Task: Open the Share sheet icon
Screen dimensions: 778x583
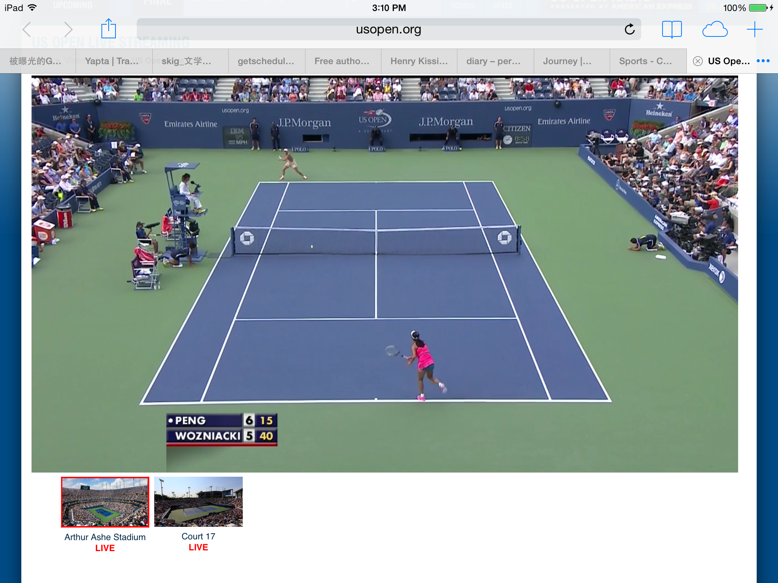Action: point(109,29)
